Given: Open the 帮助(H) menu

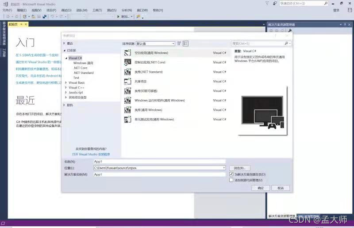Looking at the screenshot, I should [x=158, y=10].
